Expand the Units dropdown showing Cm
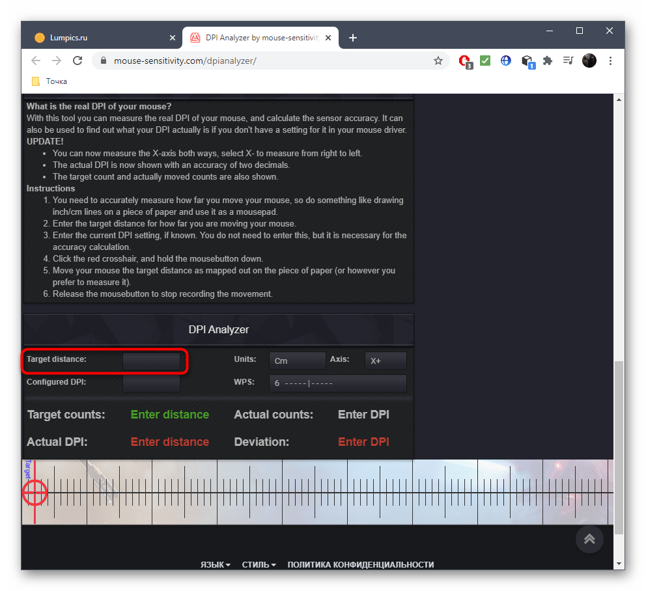Screen dimensions: 646x591 (x=297, y=361)
